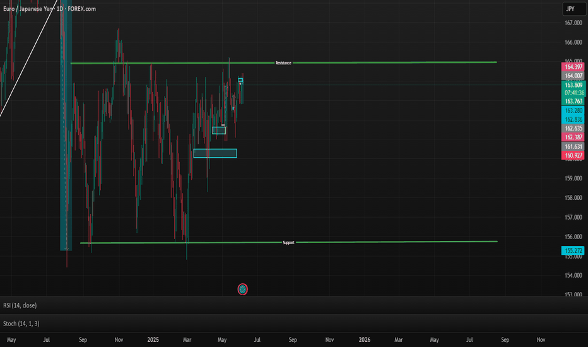Select the RSI (14, close) indicator legend
Viewport: 588px width, 347px height.
click(x=20, y=305)
